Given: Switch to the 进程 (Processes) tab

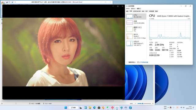Looking at the screenshot, I should 127,11.
